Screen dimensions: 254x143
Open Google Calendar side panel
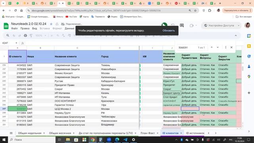pos(249,36)
